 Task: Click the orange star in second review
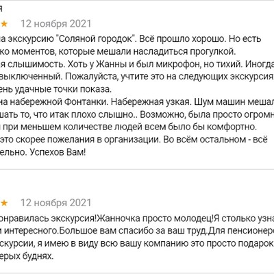(x=4, y=203)
